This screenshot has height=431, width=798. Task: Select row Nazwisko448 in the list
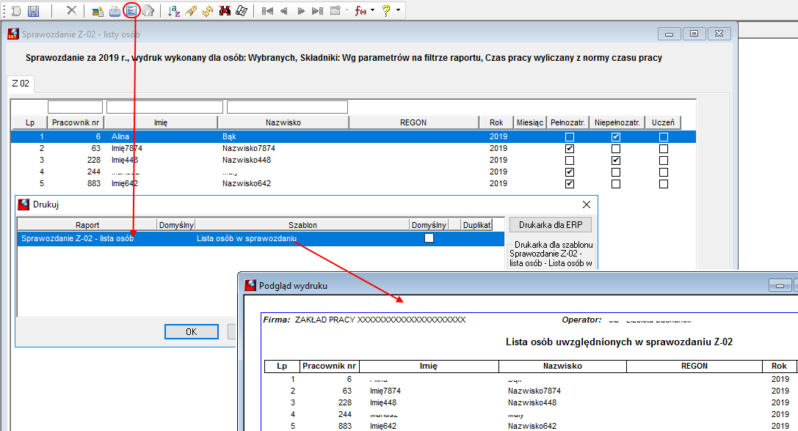353,160
